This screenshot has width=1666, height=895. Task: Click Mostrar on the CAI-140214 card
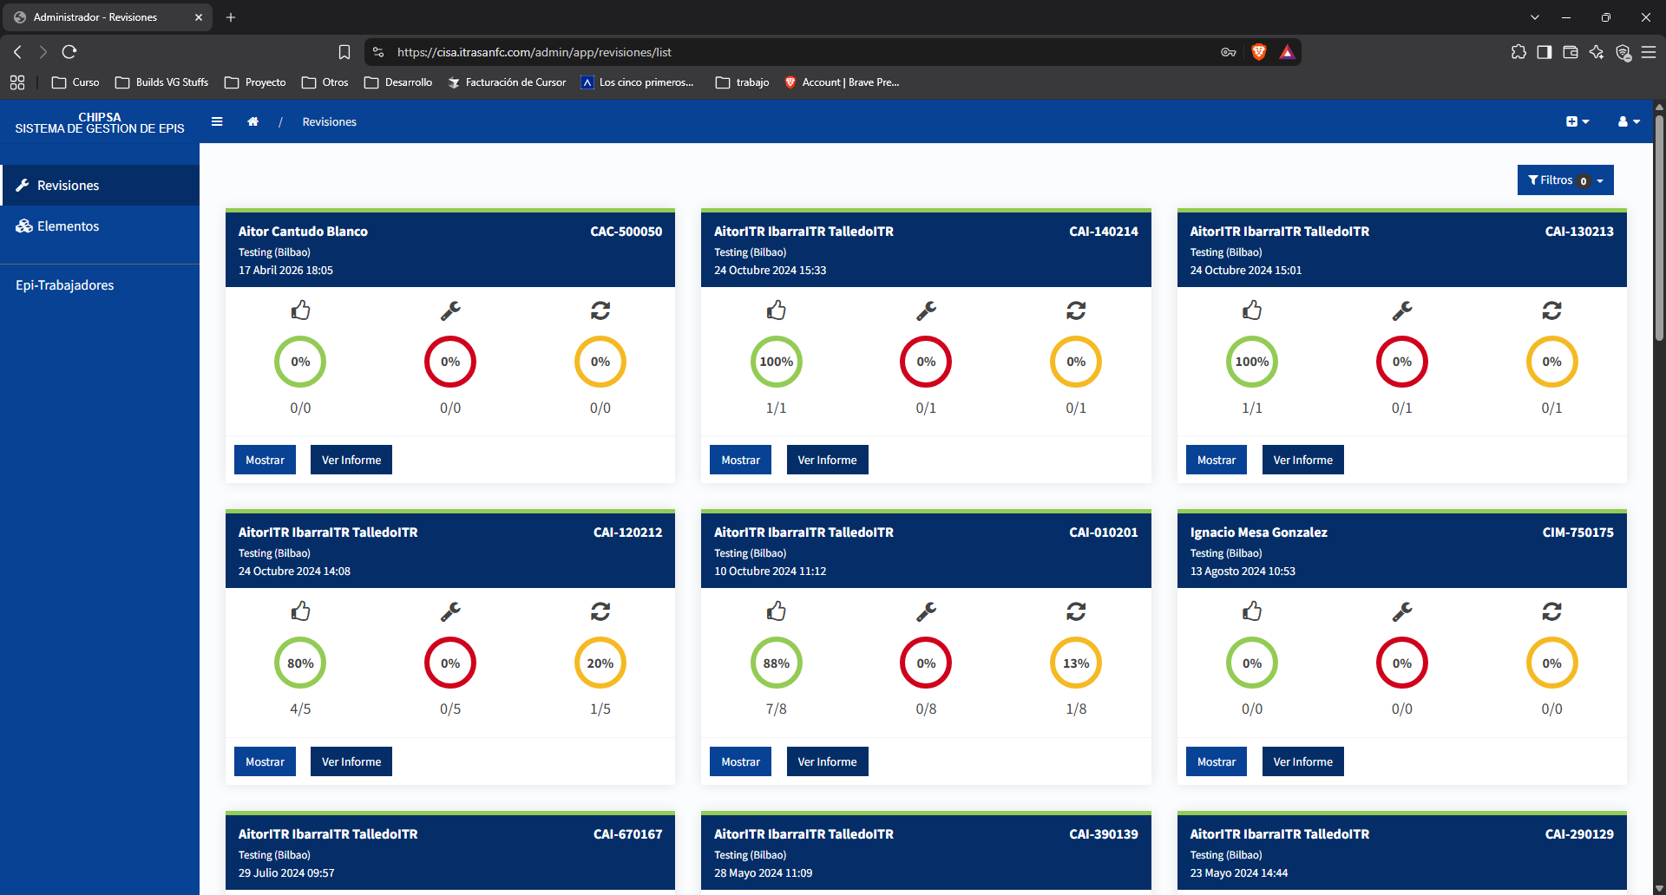(740, 460)
